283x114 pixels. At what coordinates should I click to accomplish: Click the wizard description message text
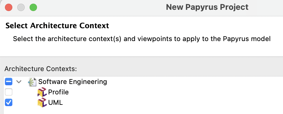(142, 39)
